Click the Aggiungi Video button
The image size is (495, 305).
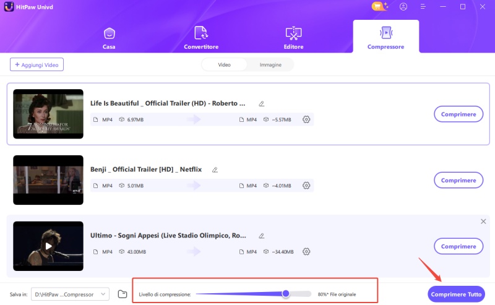click(x=37, y=64)
